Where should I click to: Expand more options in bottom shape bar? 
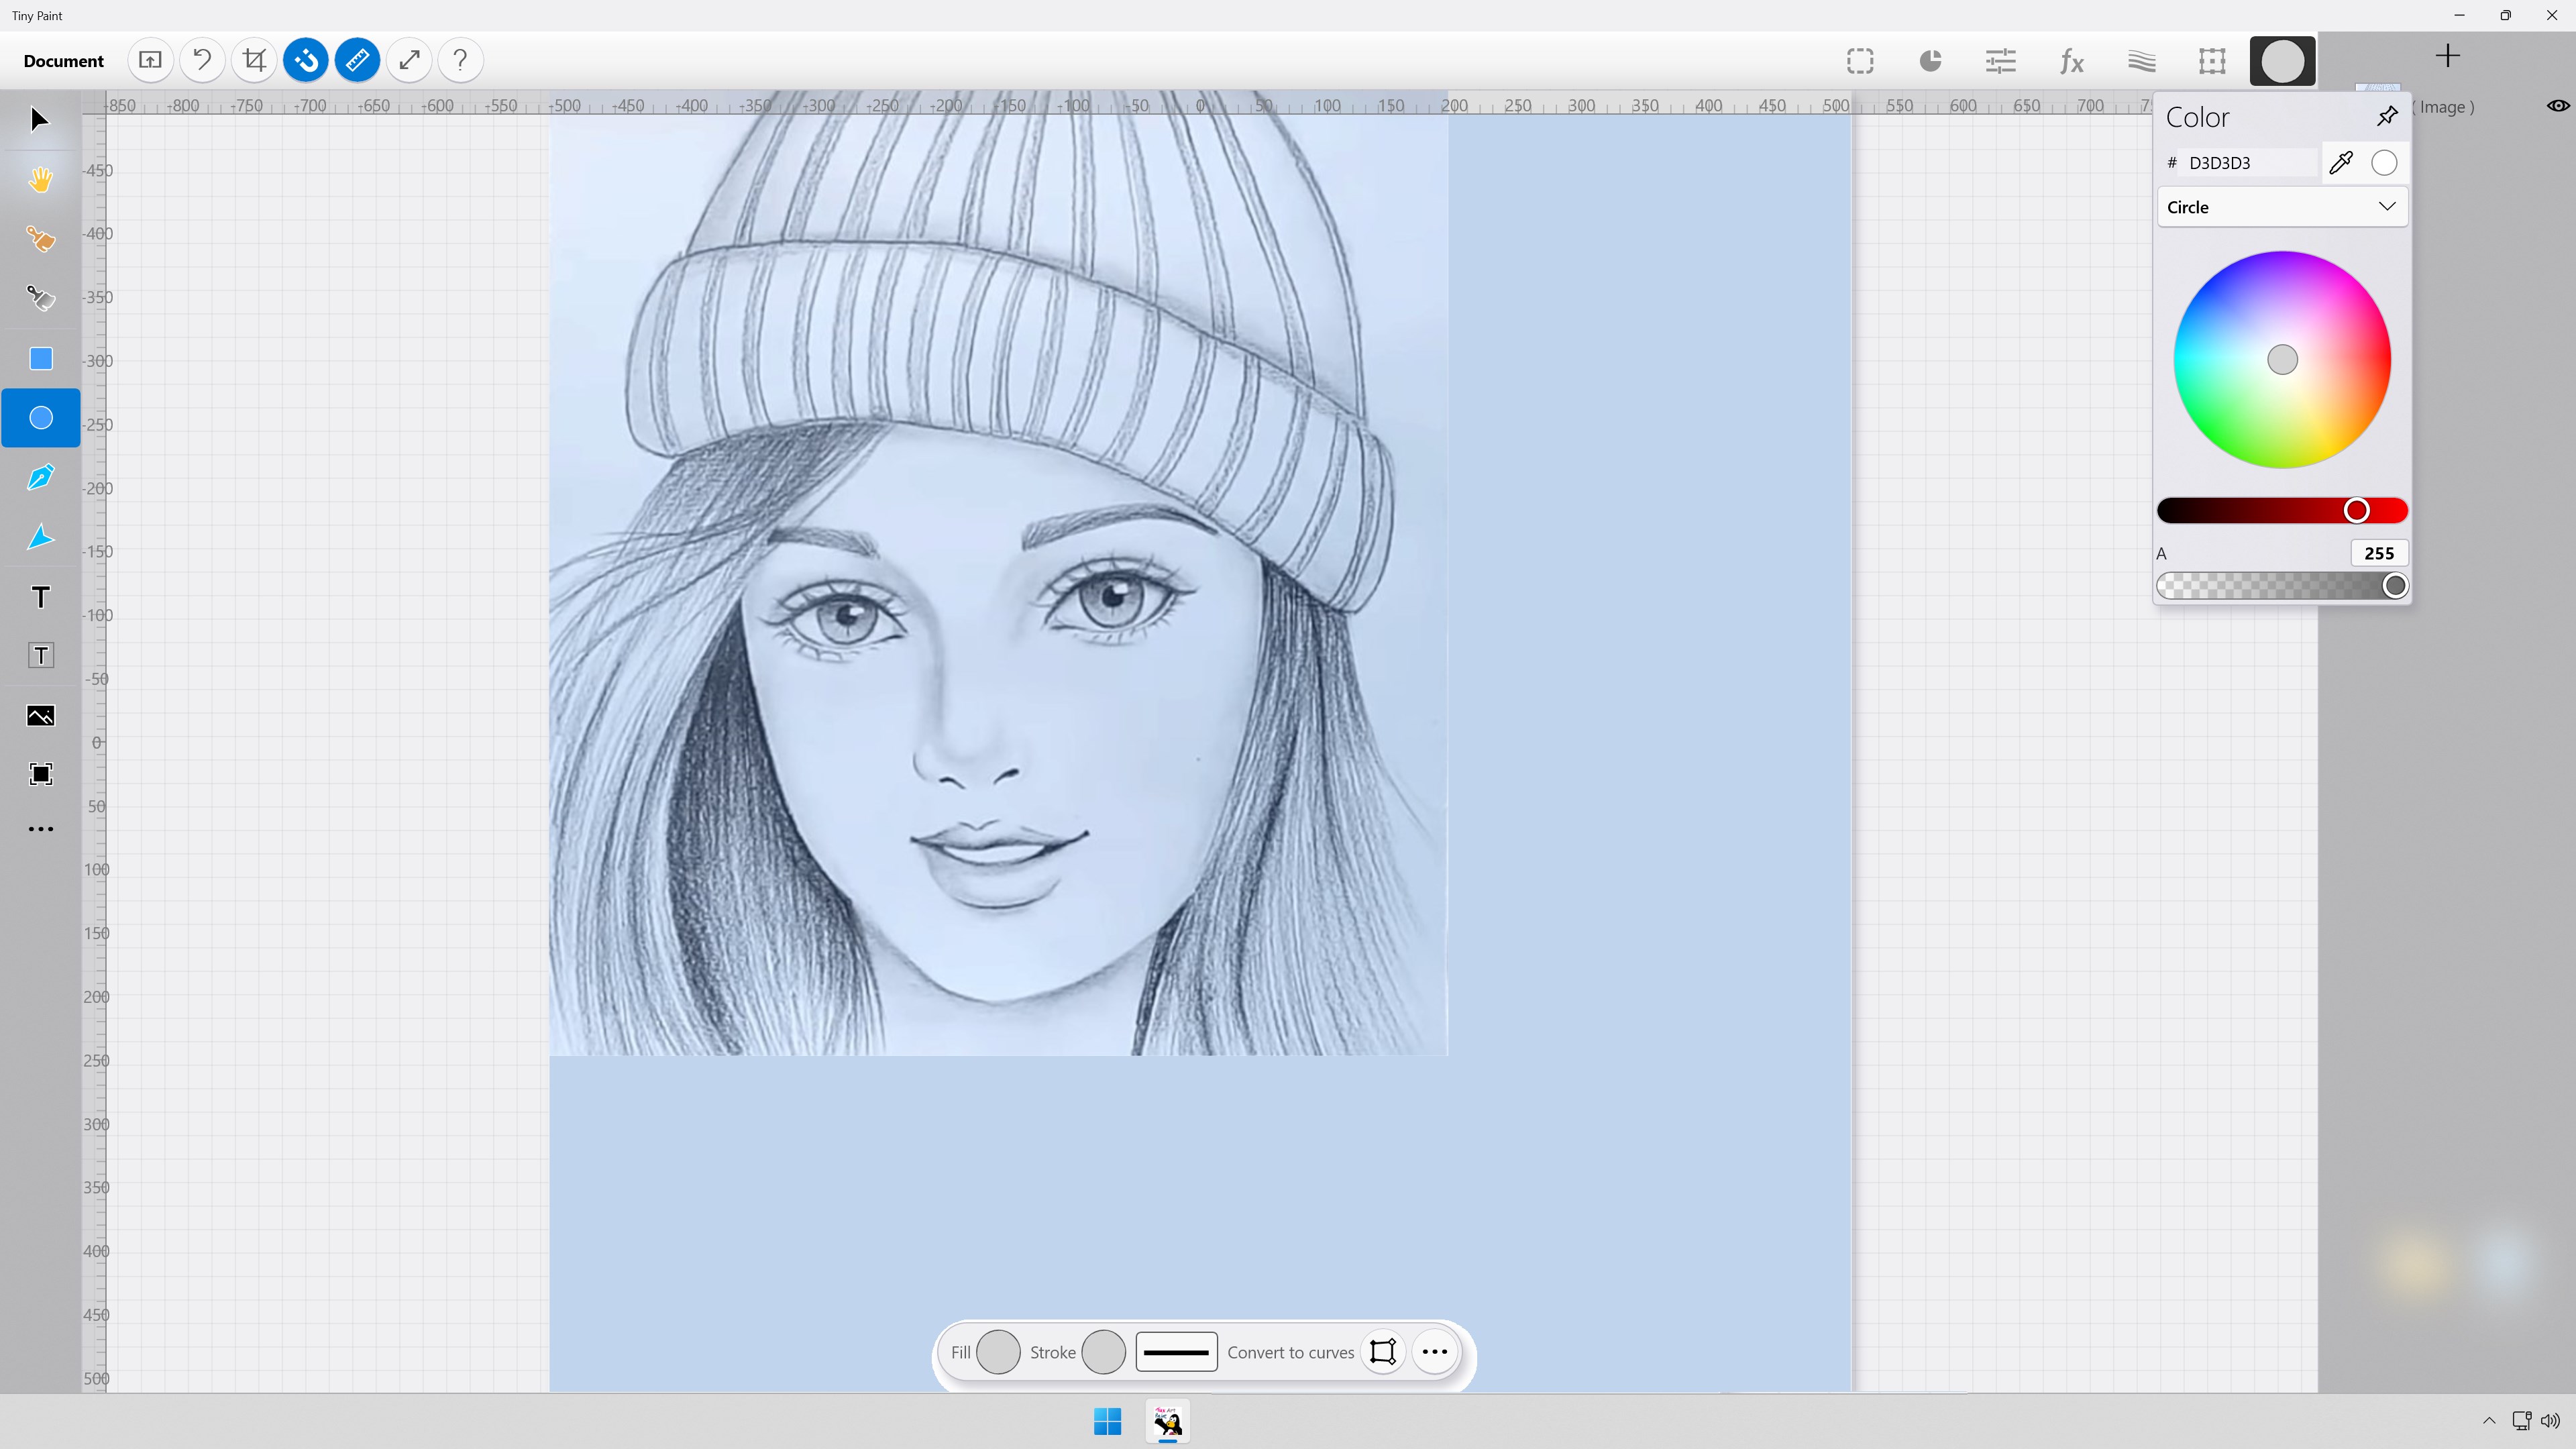(x=1434, y=1352)
